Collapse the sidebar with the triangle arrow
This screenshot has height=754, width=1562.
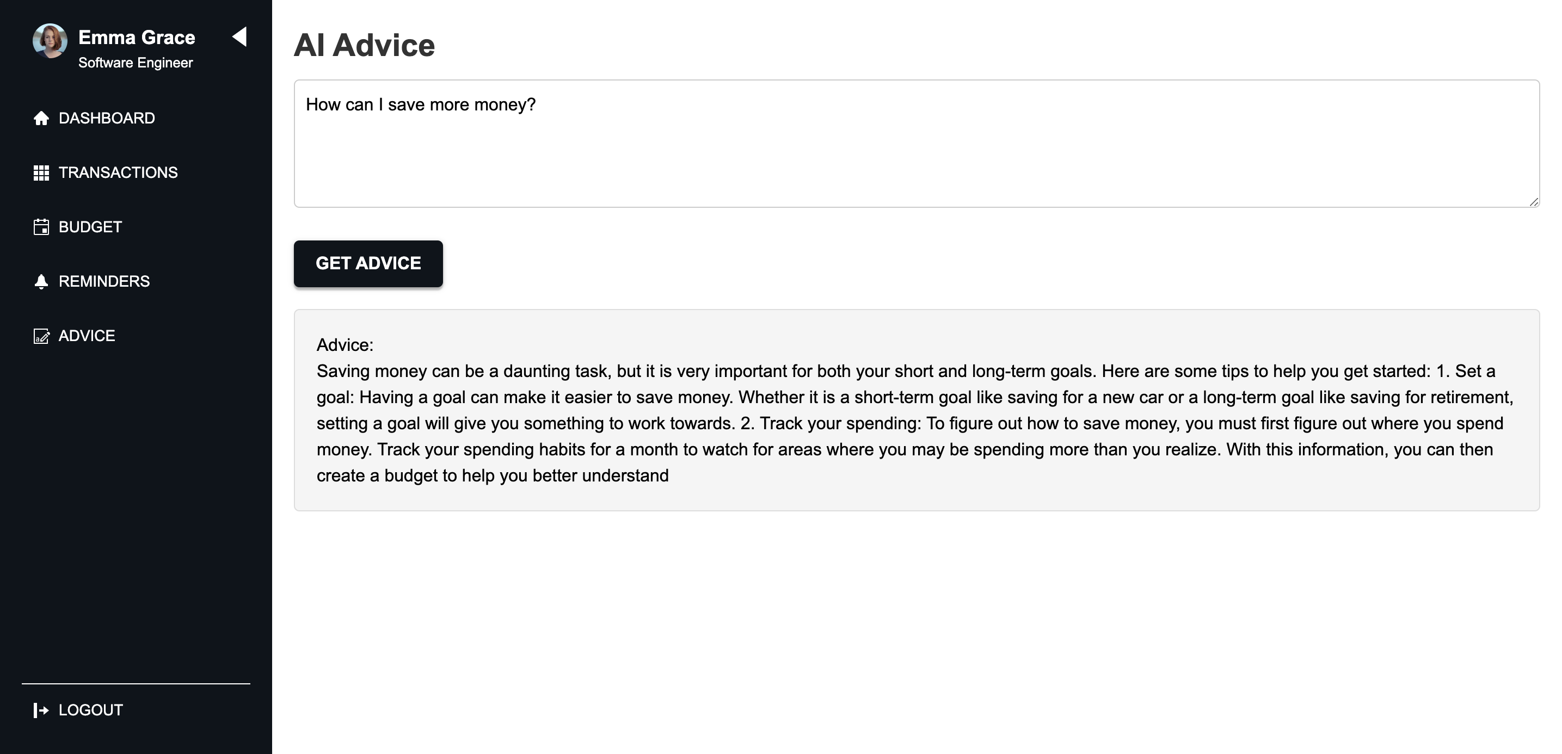click(239, 36)
